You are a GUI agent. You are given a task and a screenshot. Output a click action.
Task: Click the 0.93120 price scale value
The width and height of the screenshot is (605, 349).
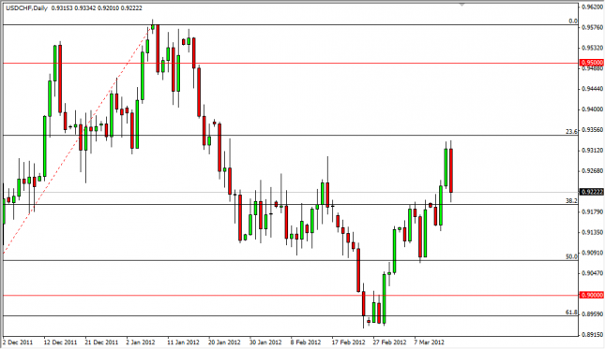coord(592,151)
